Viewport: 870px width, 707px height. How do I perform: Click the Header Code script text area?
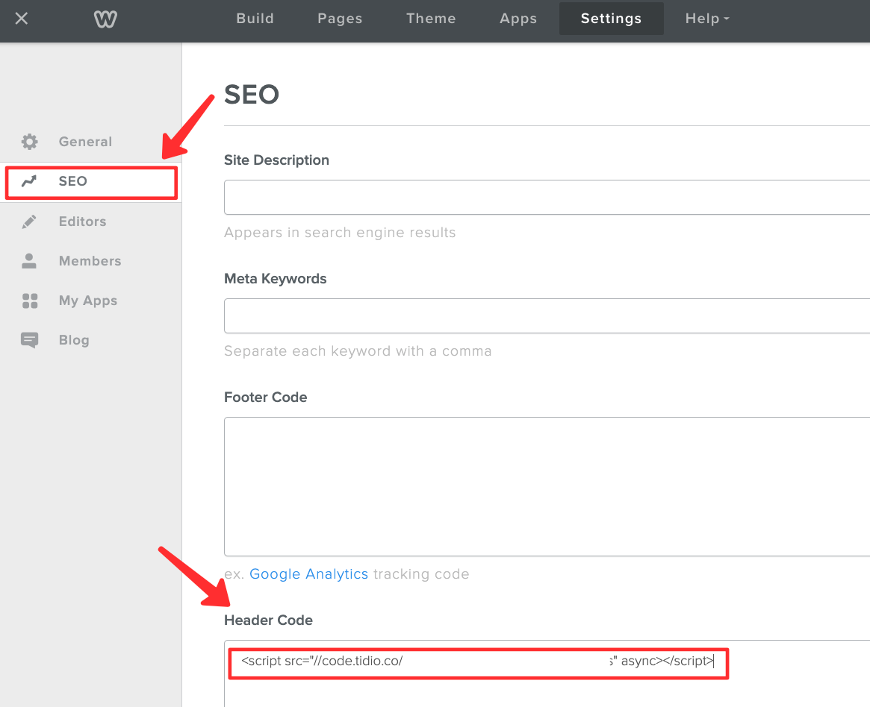[547, 673]
